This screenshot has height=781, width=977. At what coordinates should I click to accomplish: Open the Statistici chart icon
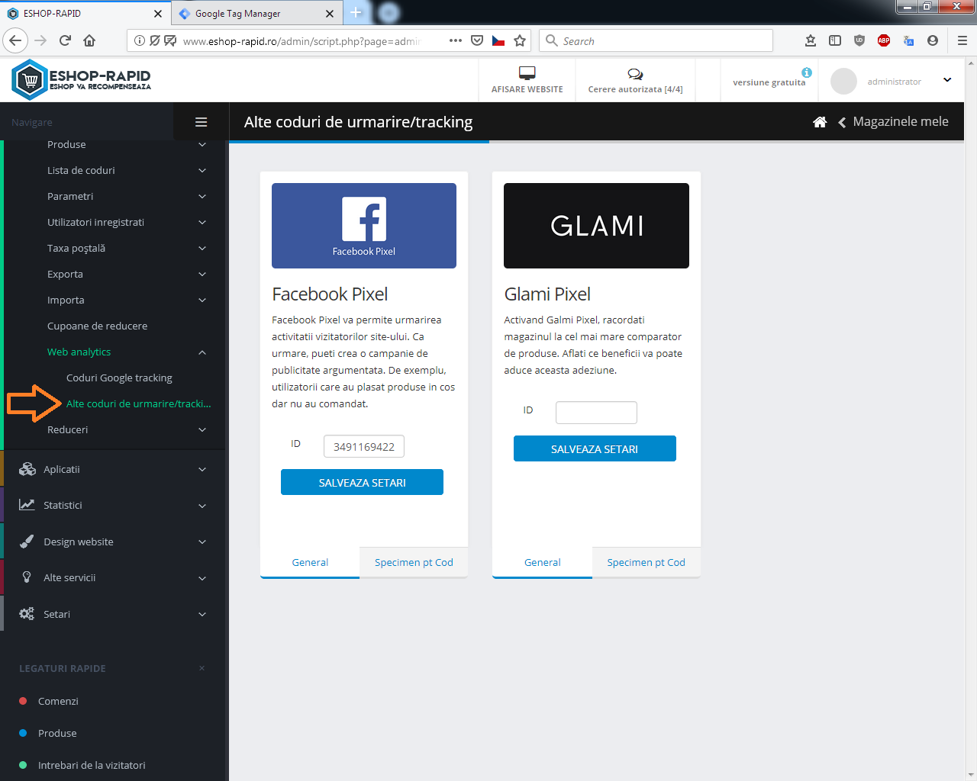coord(27,505)
